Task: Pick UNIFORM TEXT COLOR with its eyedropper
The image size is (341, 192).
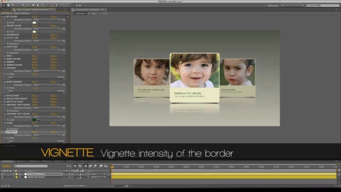Action: [38, 120]
